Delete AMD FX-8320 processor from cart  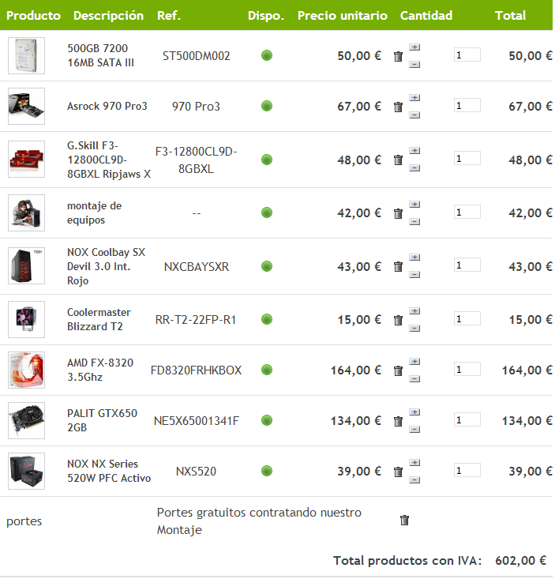(x=399, y=370)
